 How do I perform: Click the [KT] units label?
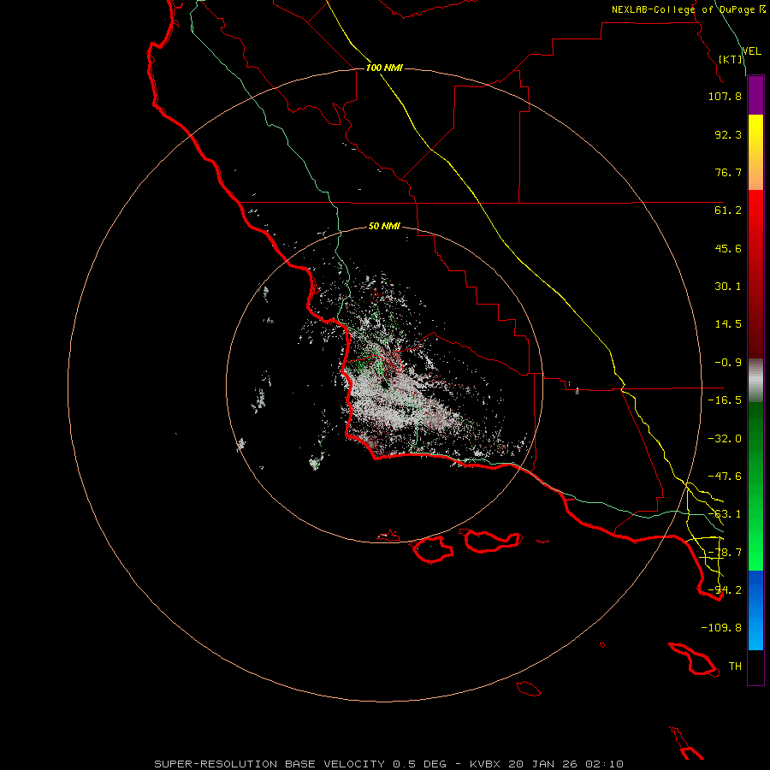click(x=731, y=59)
